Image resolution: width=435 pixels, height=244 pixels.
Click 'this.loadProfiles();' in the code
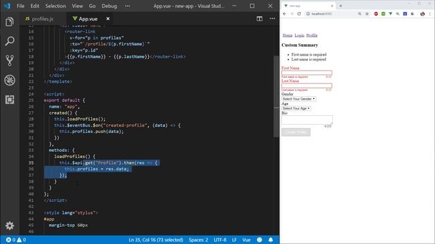pyautogui.click(x=80, y=119)
